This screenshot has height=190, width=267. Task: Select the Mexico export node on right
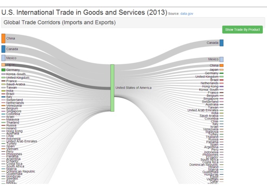pyautogui.click(x=222, y=59)
